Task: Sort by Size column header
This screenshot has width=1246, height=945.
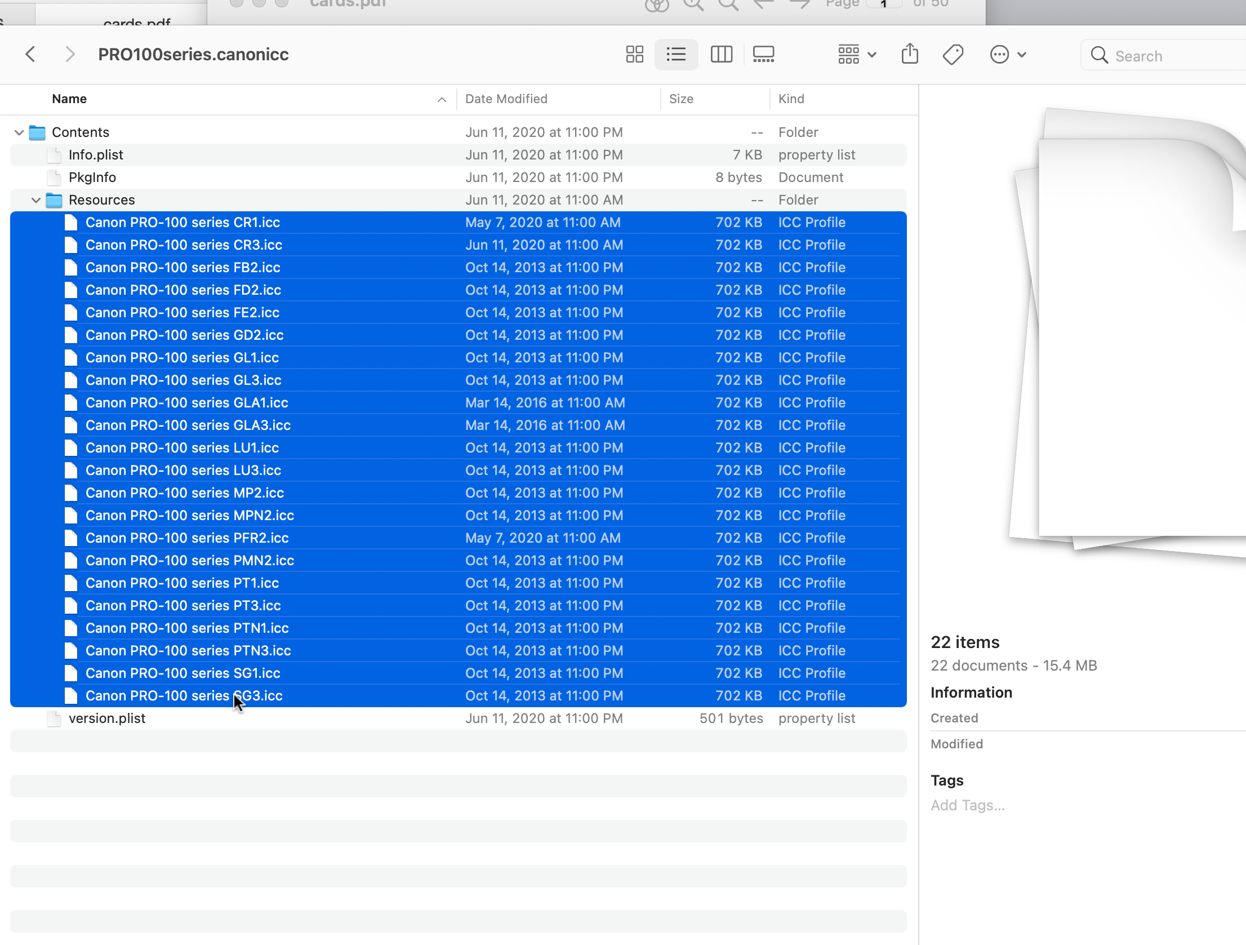Action: tap(681, 99)
